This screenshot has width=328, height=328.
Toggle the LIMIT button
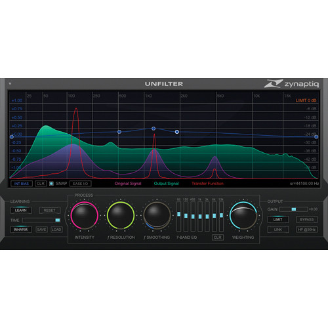pos(278,220)
